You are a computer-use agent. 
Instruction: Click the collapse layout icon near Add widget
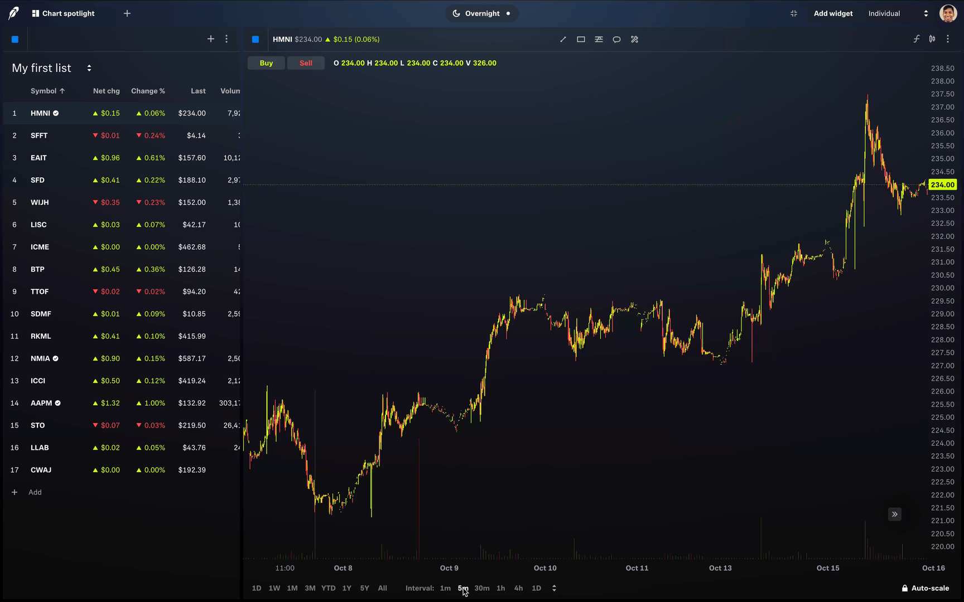(794, 13)
